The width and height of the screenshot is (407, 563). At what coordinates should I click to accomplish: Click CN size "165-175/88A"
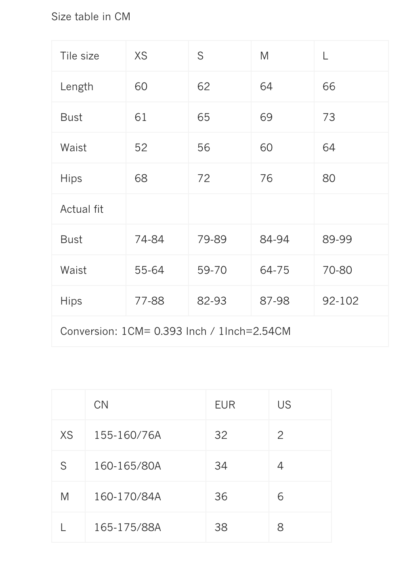[x=128, y=527]
